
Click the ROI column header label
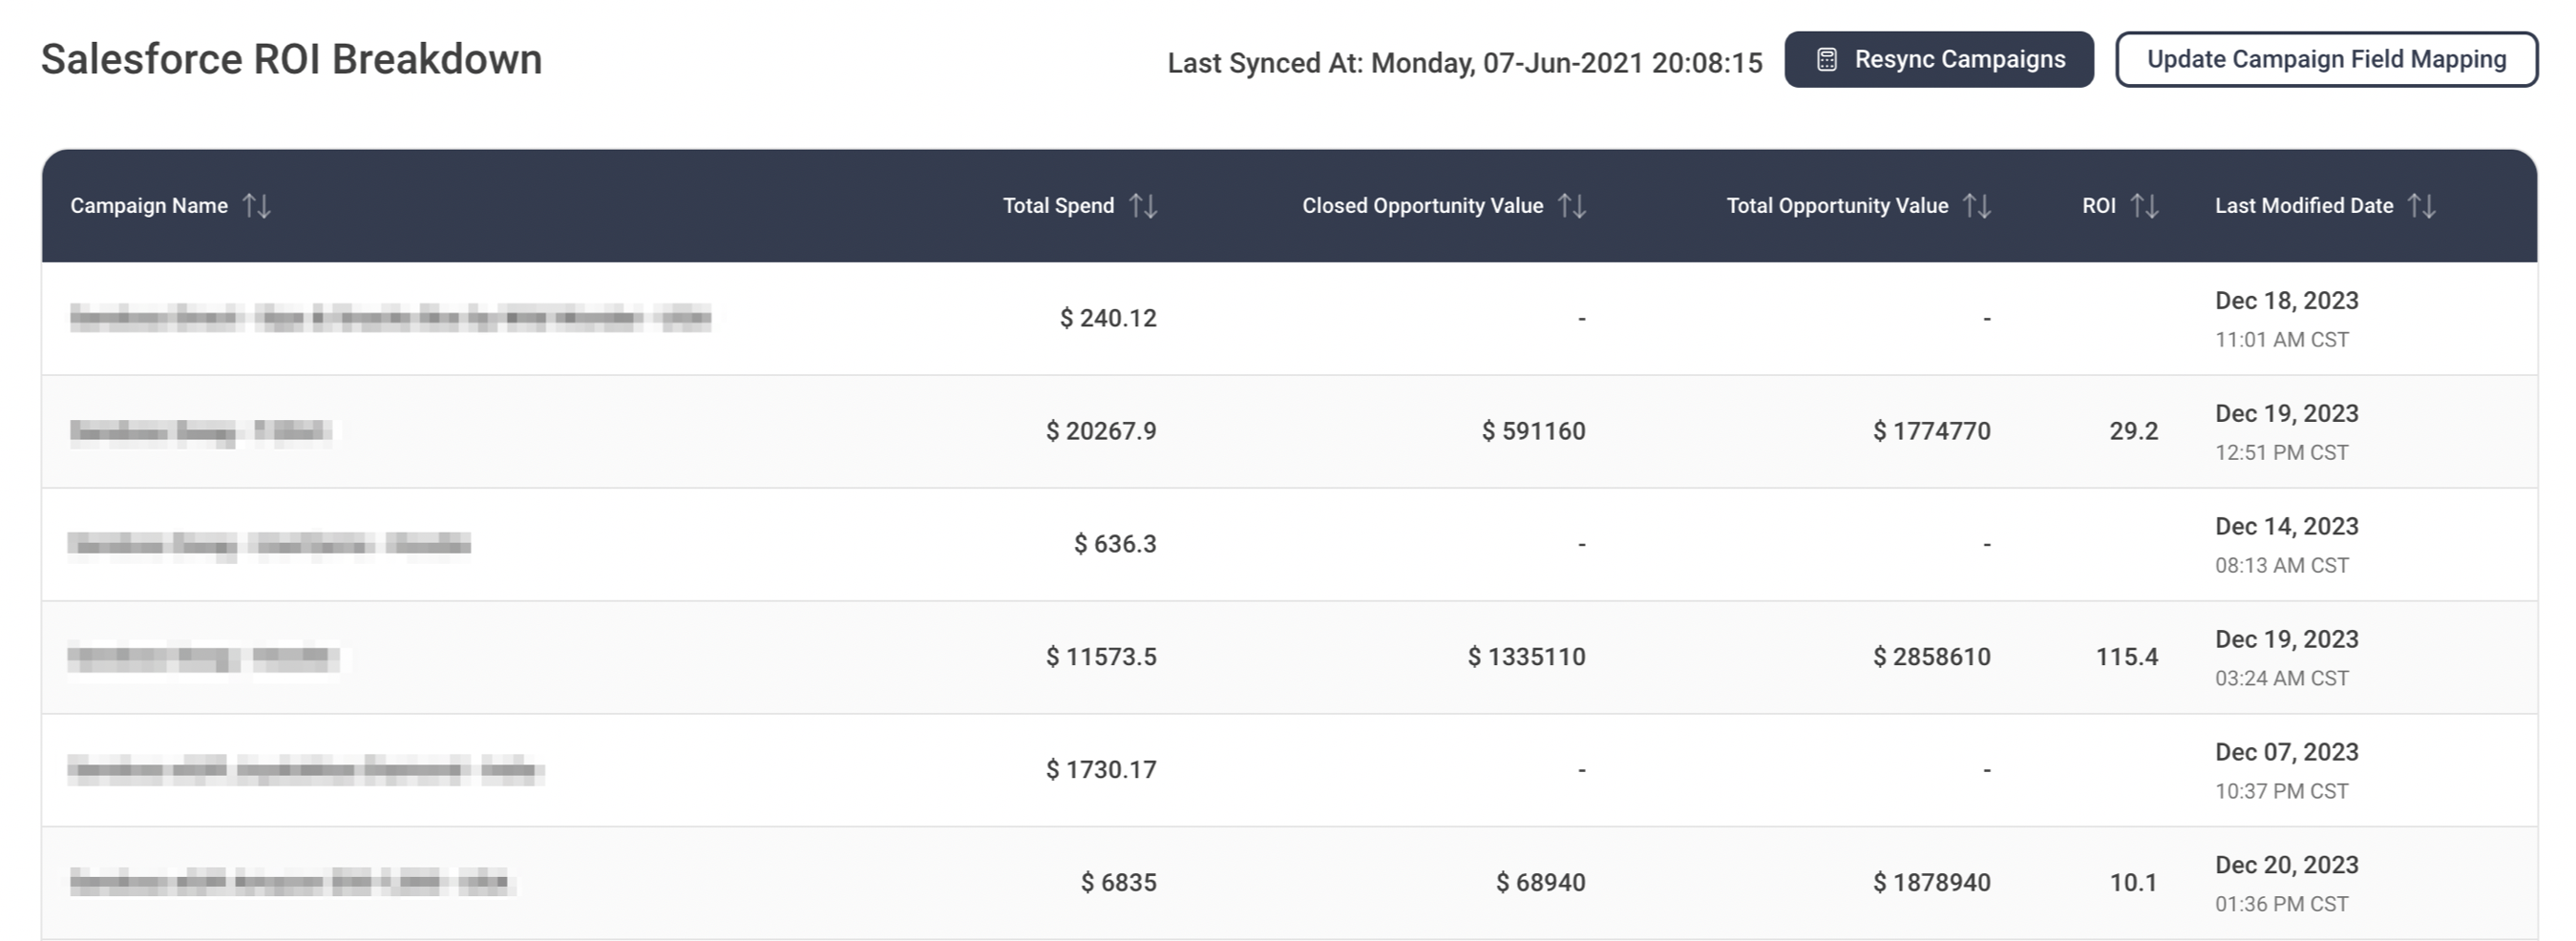tap(2099, 206)
